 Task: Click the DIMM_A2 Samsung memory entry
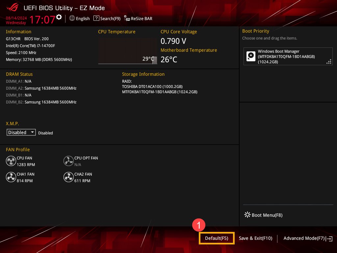(x=41, y=88)
